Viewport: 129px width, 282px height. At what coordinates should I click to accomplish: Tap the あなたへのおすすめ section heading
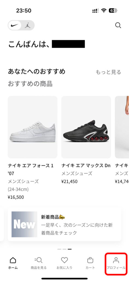click(x=36, y=72)
